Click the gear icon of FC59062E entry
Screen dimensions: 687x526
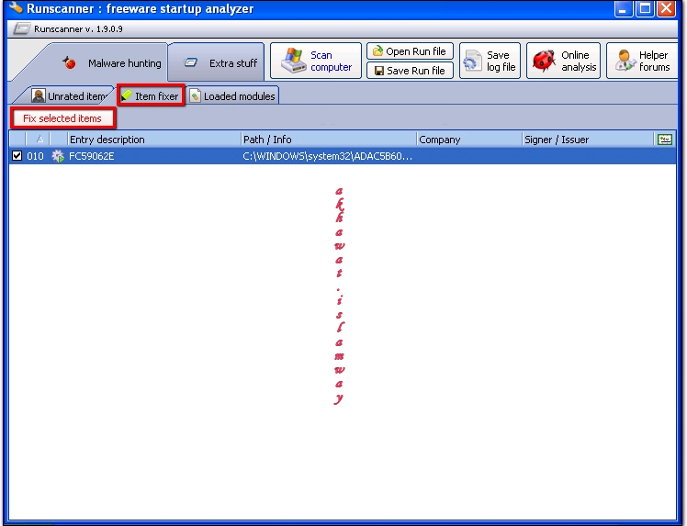pyautogui.click(x=58, y=156)
